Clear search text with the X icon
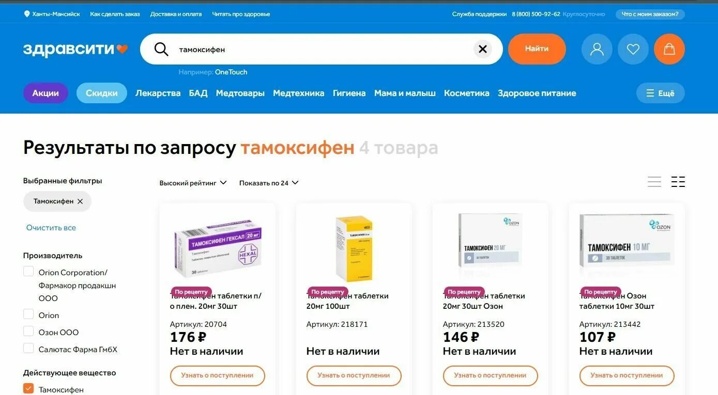 482,49
